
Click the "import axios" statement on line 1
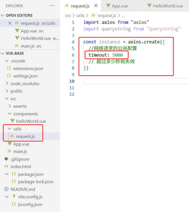click(x=99, y=22)
